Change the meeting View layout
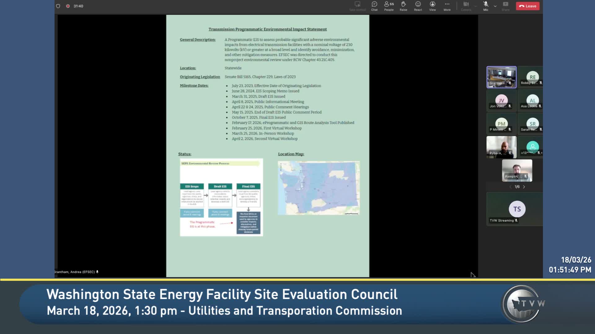Image resolution: width=595 pixels, height=334 pixels. click(432, 6)
